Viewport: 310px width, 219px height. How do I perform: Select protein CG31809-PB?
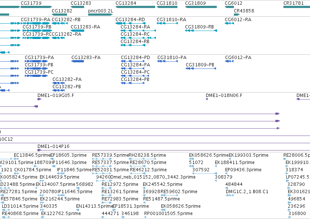(200, 65)
